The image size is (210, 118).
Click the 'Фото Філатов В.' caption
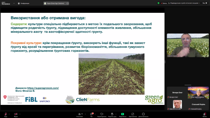click(25, 91)
